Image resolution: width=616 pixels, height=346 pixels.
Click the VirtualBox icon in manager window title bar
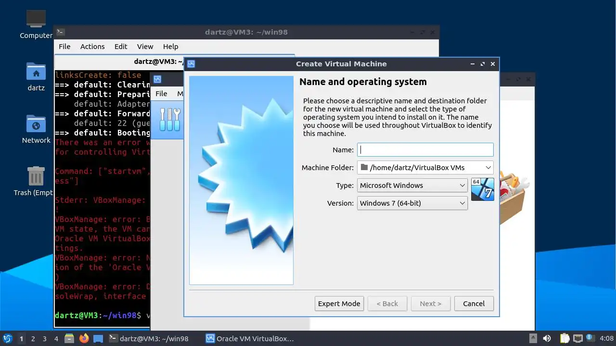[157, 79]
